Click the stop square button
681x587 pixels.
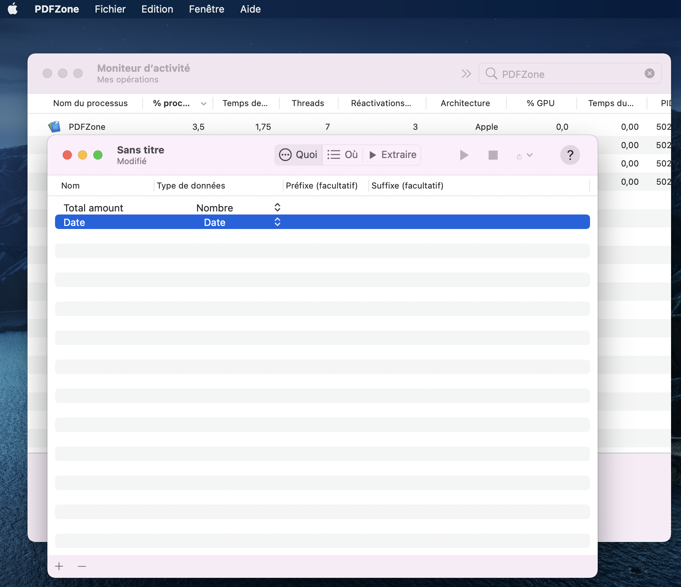[493, 155]
